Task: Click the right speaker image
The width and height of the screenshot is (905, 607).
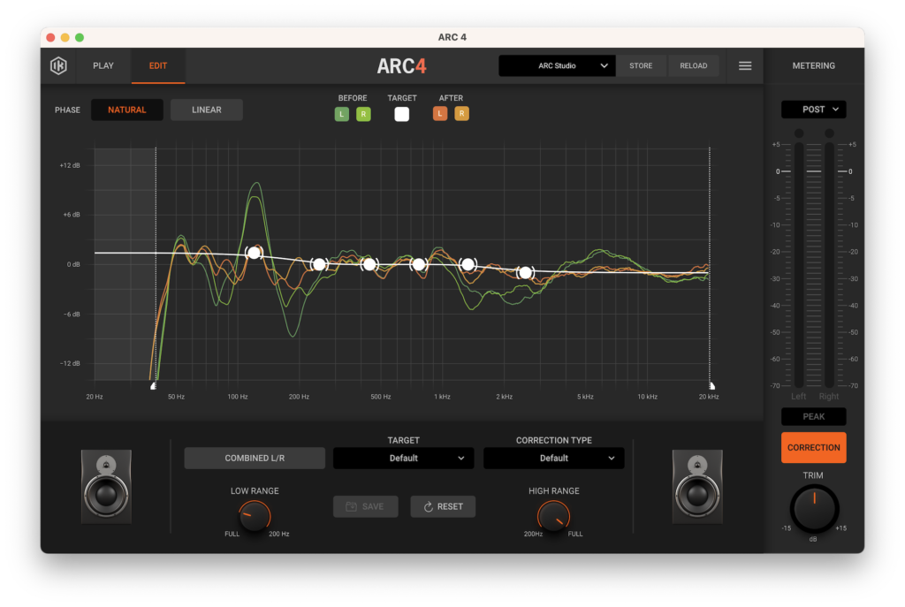Action: (696, 485)
